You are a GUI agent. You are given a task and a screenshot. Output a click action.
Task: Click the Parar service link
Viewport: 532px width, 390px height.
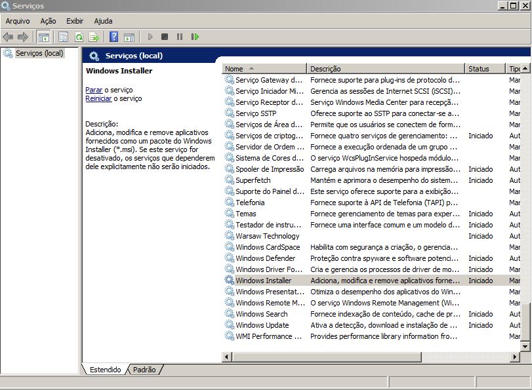click(x=94, y=90)
